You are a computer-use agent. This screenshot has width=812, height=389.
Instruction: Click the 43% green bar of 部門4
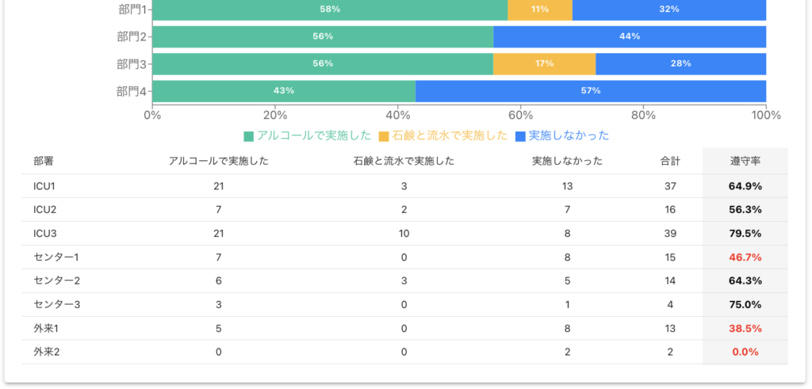click(284, 90)
